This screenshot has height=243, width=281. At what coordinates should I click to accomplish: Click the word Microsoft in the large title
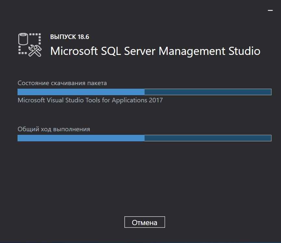[x=73, y=51]
